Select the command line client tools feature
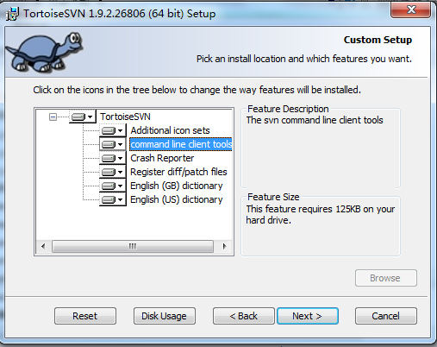Image resolution: width=437 pixels, height=347 pixels. coord(181,144)
